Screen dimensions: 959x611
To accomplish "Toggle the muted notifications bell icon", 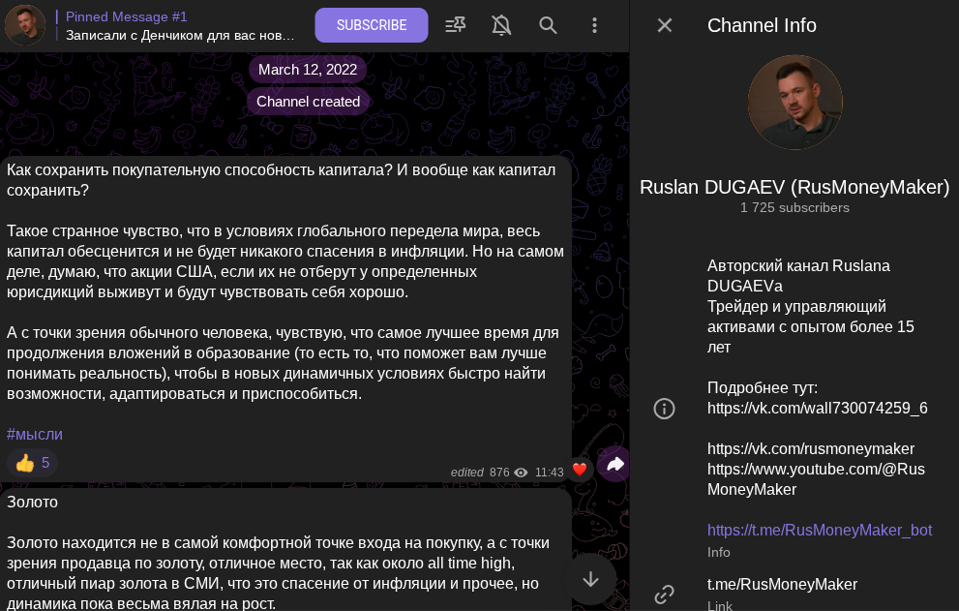I will [x=501, y=25].
